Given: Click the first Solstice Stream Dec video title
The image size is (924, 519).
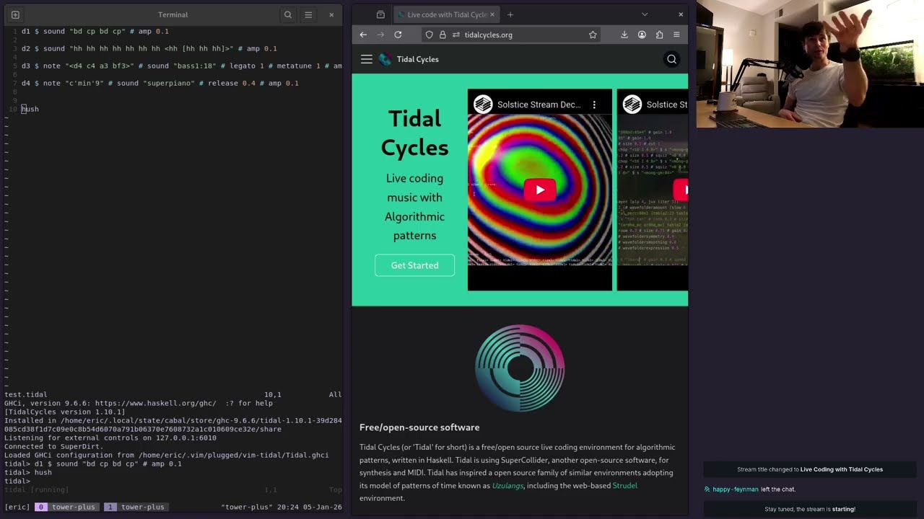Looking at the screenshot, I should pyautogui.click(x=539, y=105).
